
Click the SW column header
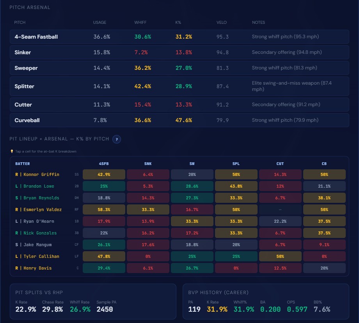pyautogui.click(x=192, y=164)
